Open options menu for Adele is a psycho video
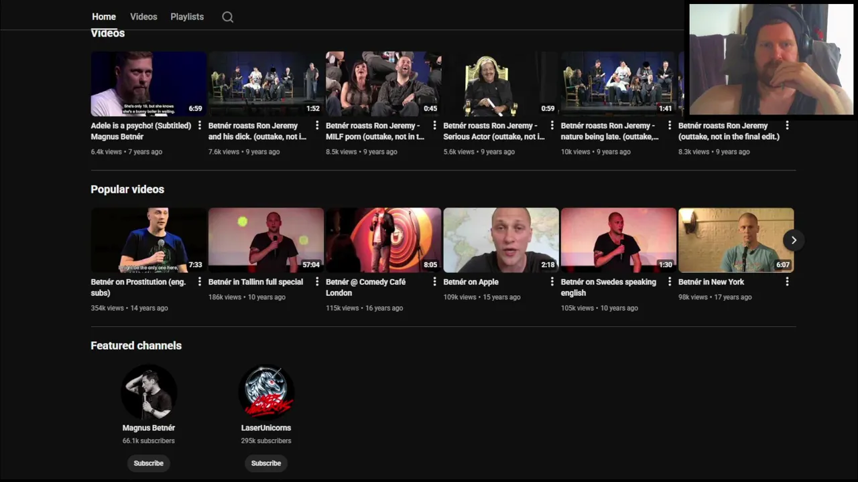 [x=200, y=125]
